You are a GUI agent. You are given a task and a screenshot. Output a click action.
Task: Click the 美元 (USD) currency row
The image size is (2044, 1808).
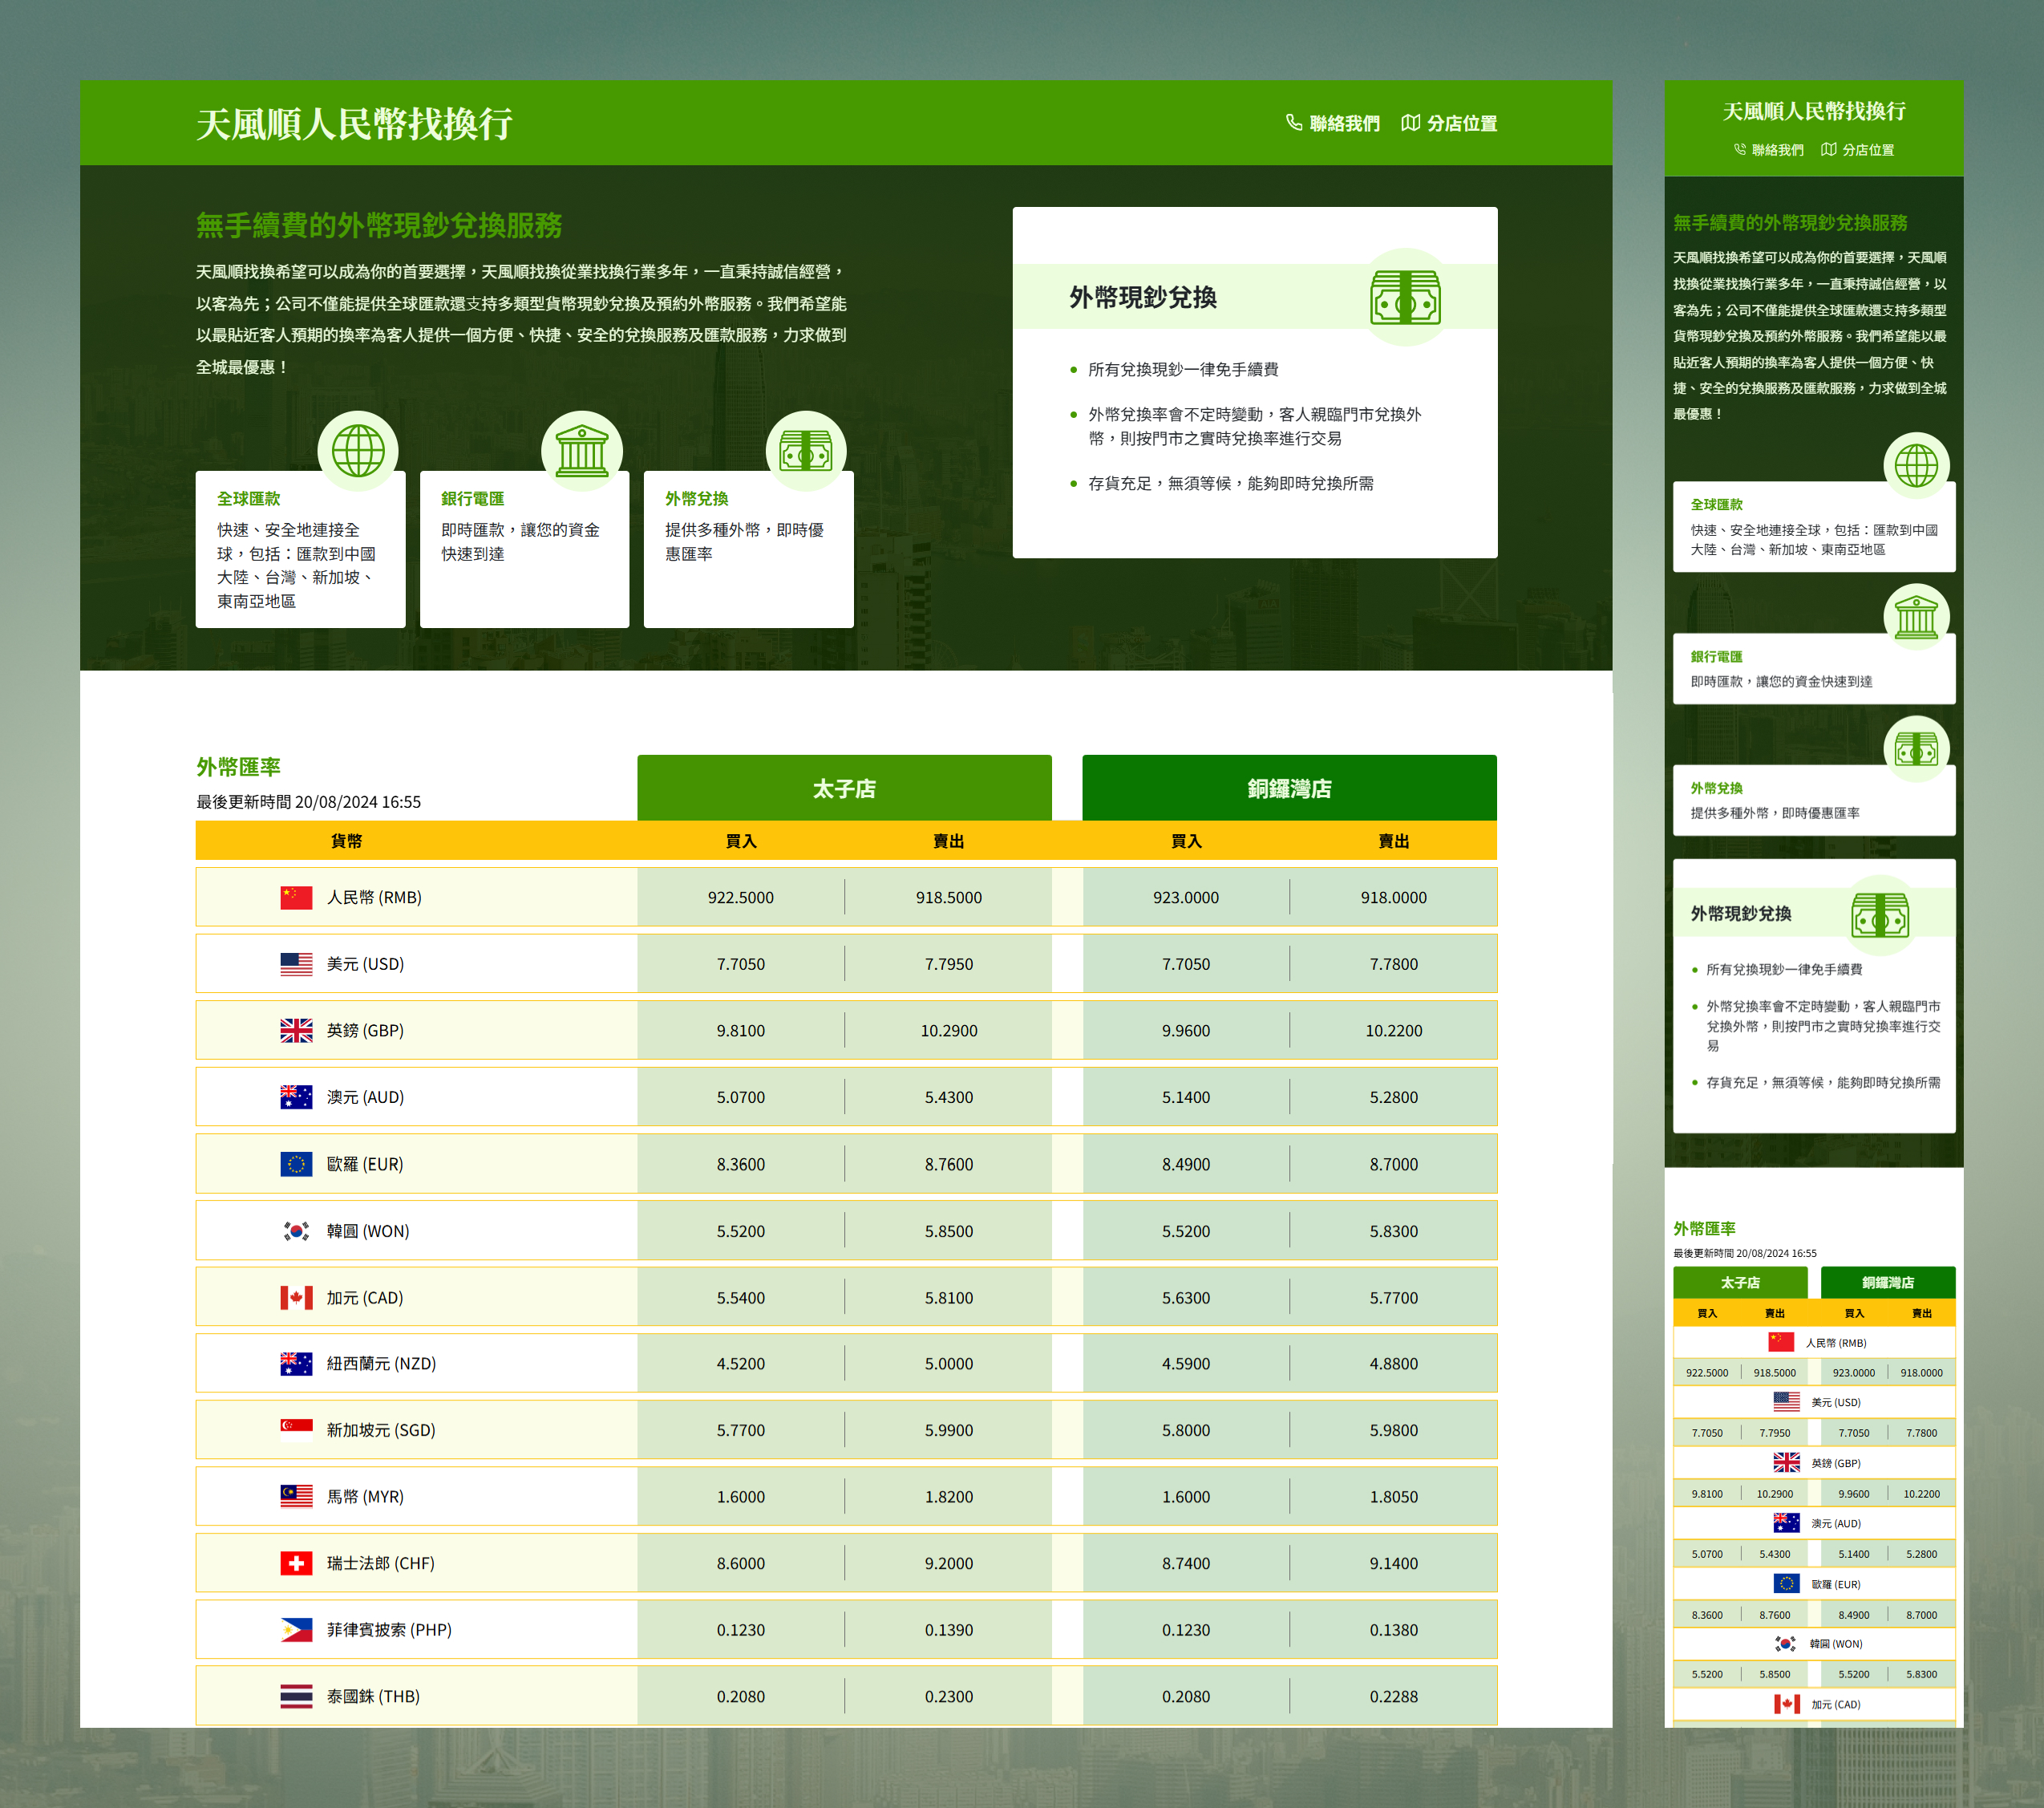click(365, 963)
